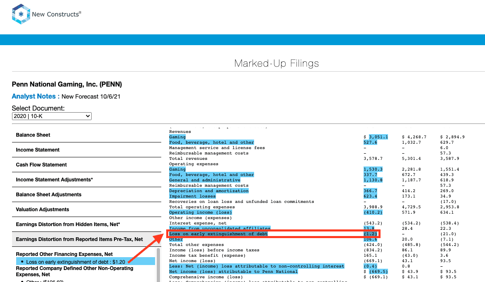Image resolution: width=485 pixels, height=282 pixels.
Task: Click Less: Net (income) loss non-controlling interest line
Action: (x=257, y=266)
